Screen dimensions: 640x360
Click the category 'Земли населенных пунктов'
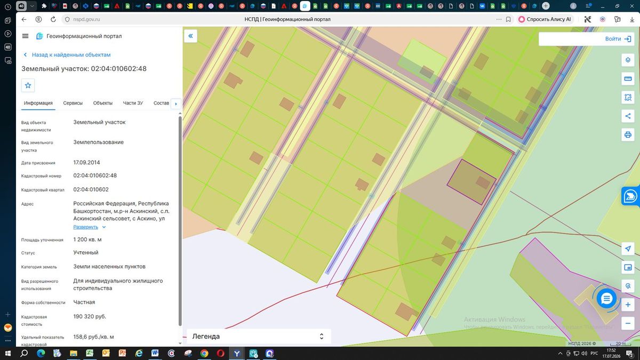pos(109,266)
